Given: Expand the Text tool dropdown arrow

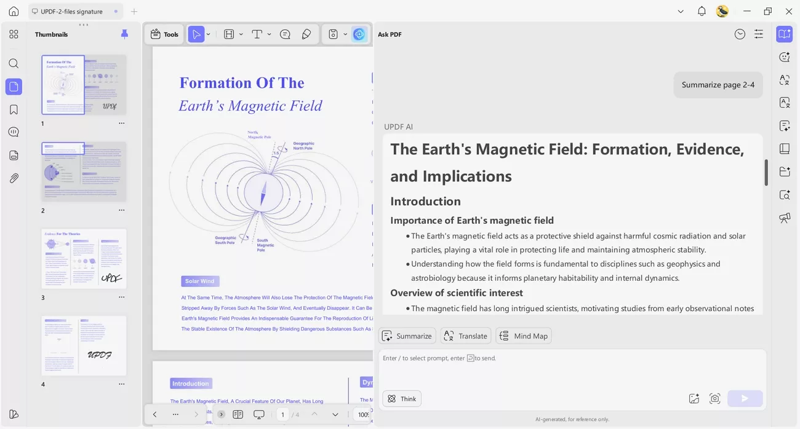Looking at the screenshot, I should [x=270, y=34].
